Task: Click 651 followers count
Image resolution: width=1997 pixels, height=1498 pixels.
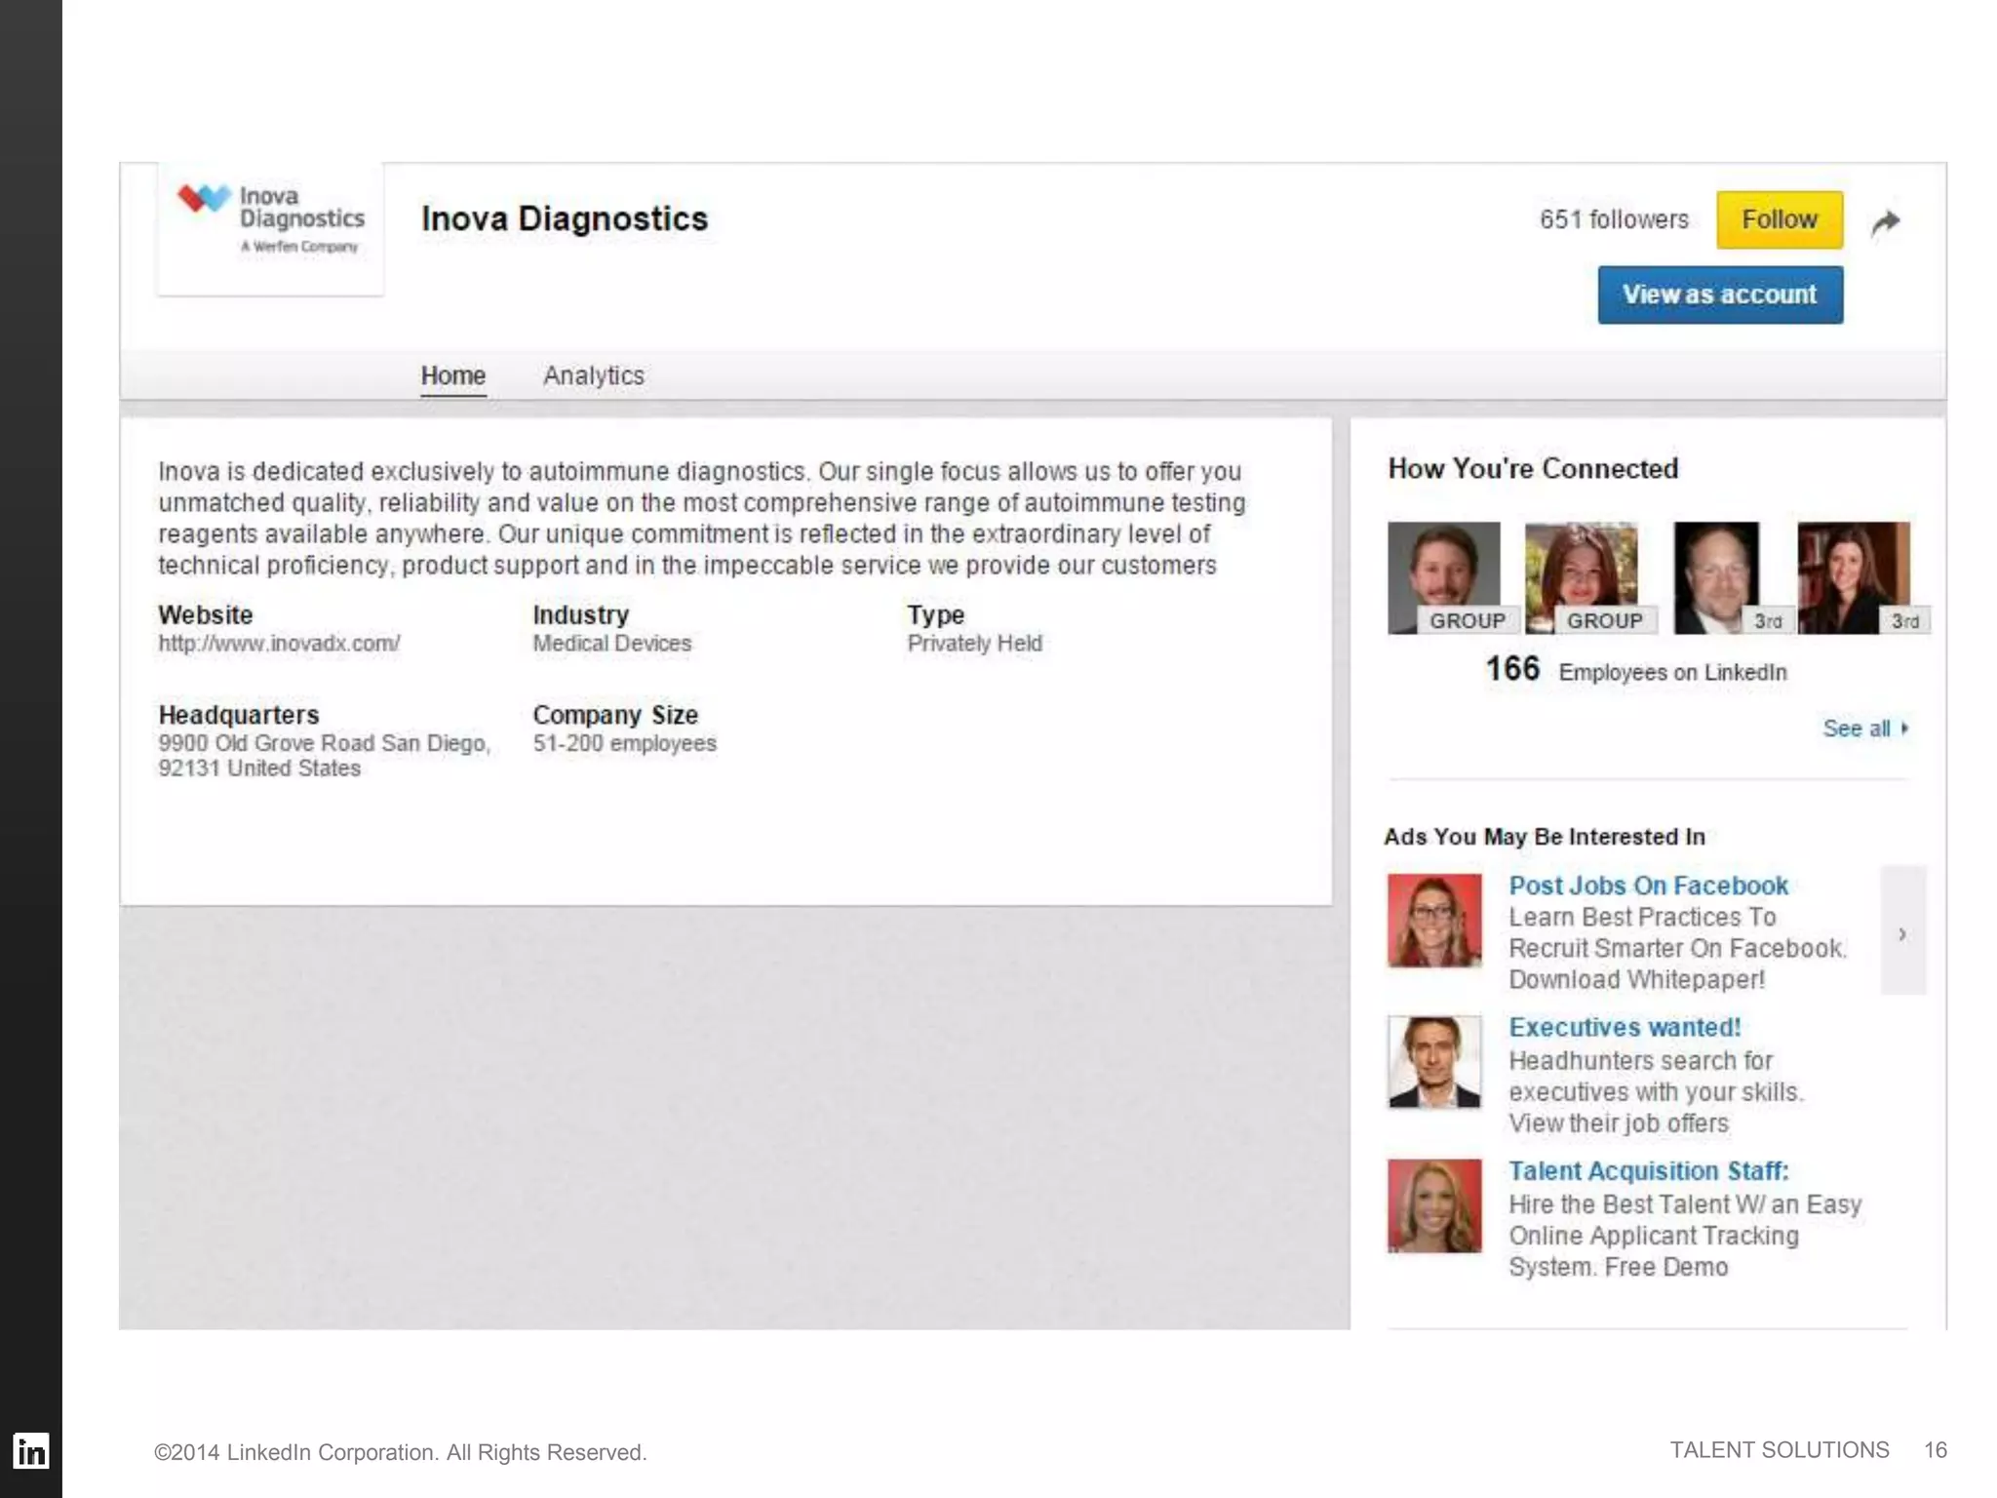Action: tap(1614, 219)
